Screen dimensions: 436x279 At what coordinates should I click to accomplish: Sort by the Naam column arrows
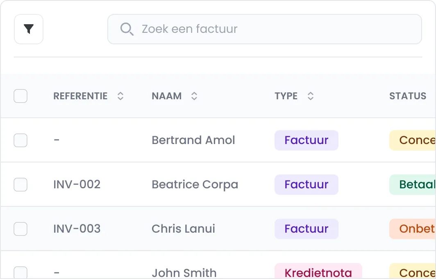tap(194, 96)
